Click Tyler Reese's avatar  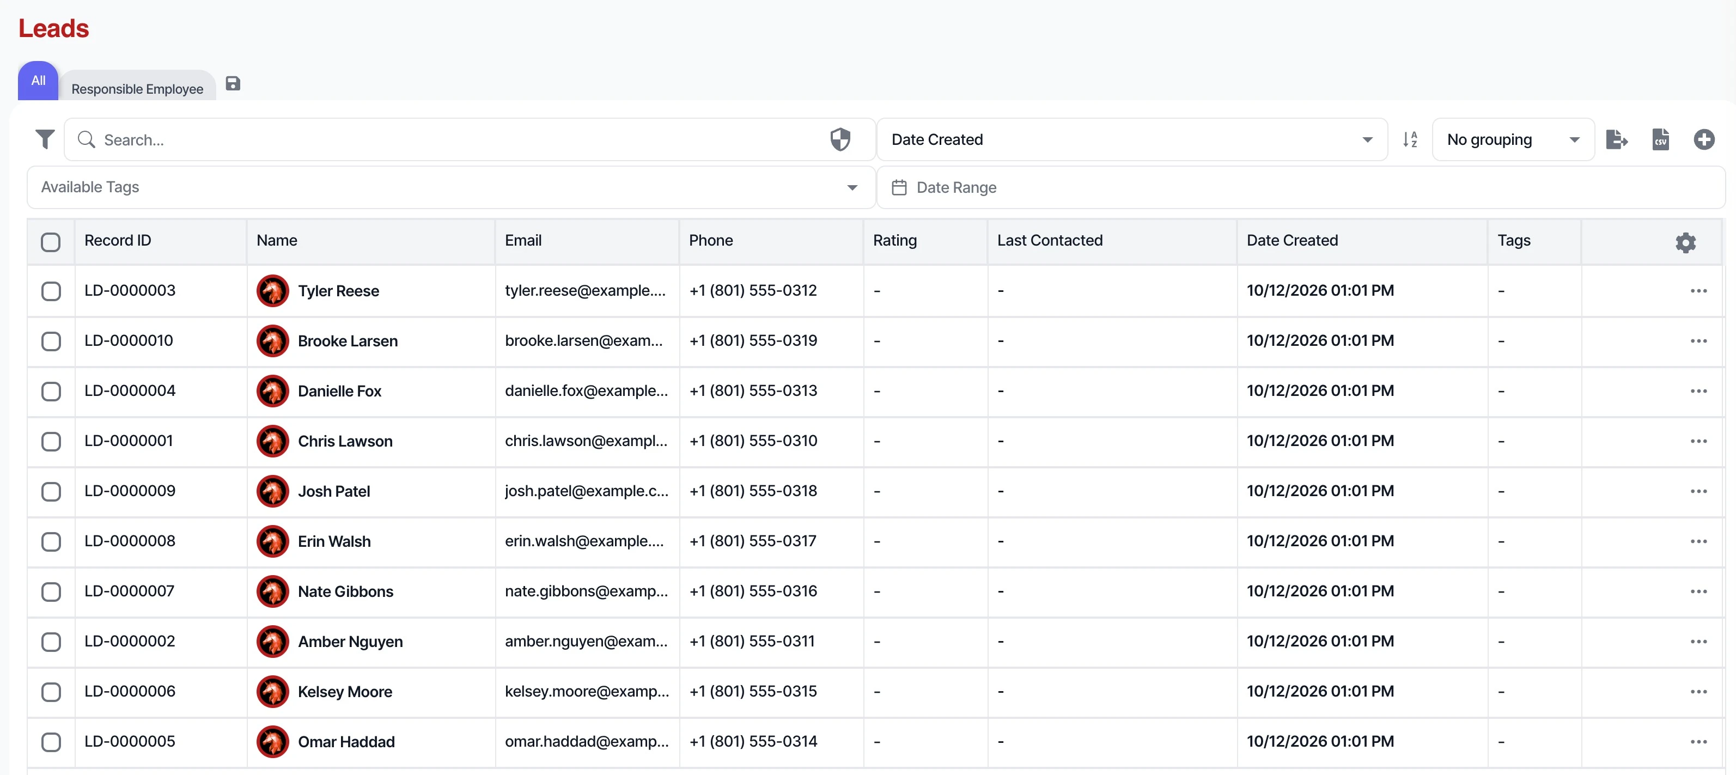tap(272, 291)
